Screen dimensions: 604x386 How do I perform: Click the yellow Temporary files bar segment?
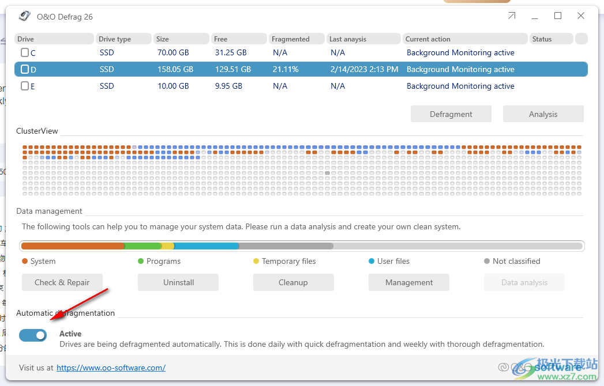[x=168, y=246]
